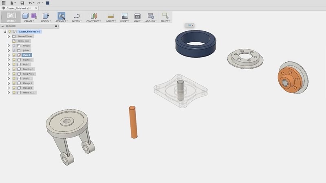Click the Model workspace cube icon
Viewport: 326px width, 183px height.
(x=11, y=15)
